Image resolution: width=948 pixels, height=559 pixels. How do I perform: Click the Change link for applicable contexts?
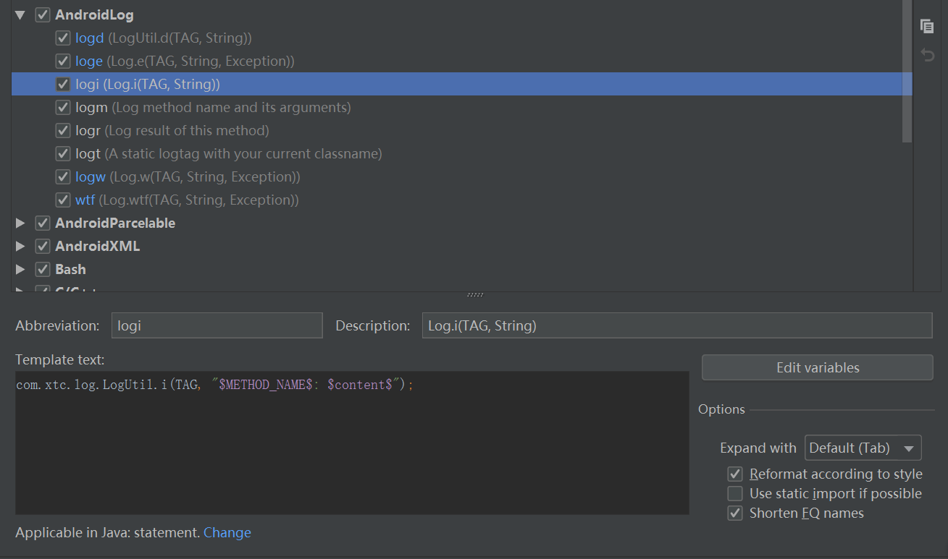227,532
